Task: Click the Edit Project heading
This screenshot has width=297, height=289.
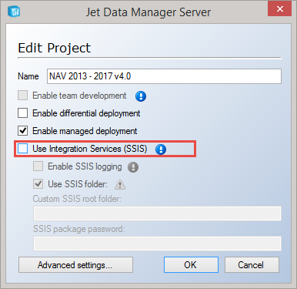Action: point(55,48)
